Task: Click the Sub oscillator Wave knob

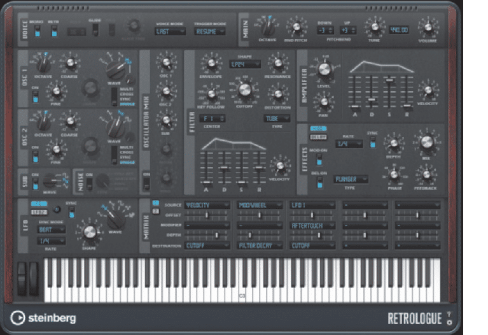Action: [50, 181]
